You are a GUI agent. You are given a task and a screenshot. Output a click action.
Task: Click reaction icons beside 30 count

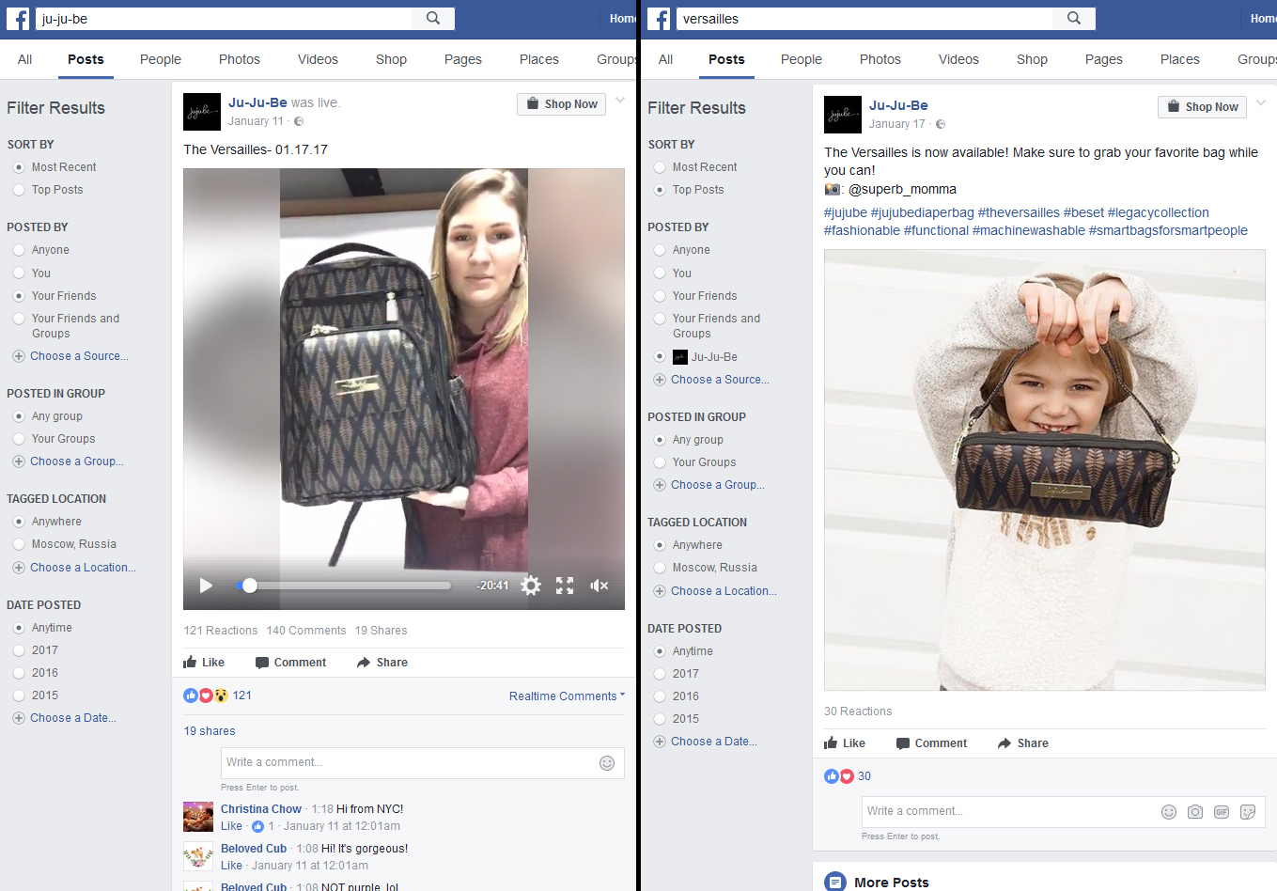839,776
